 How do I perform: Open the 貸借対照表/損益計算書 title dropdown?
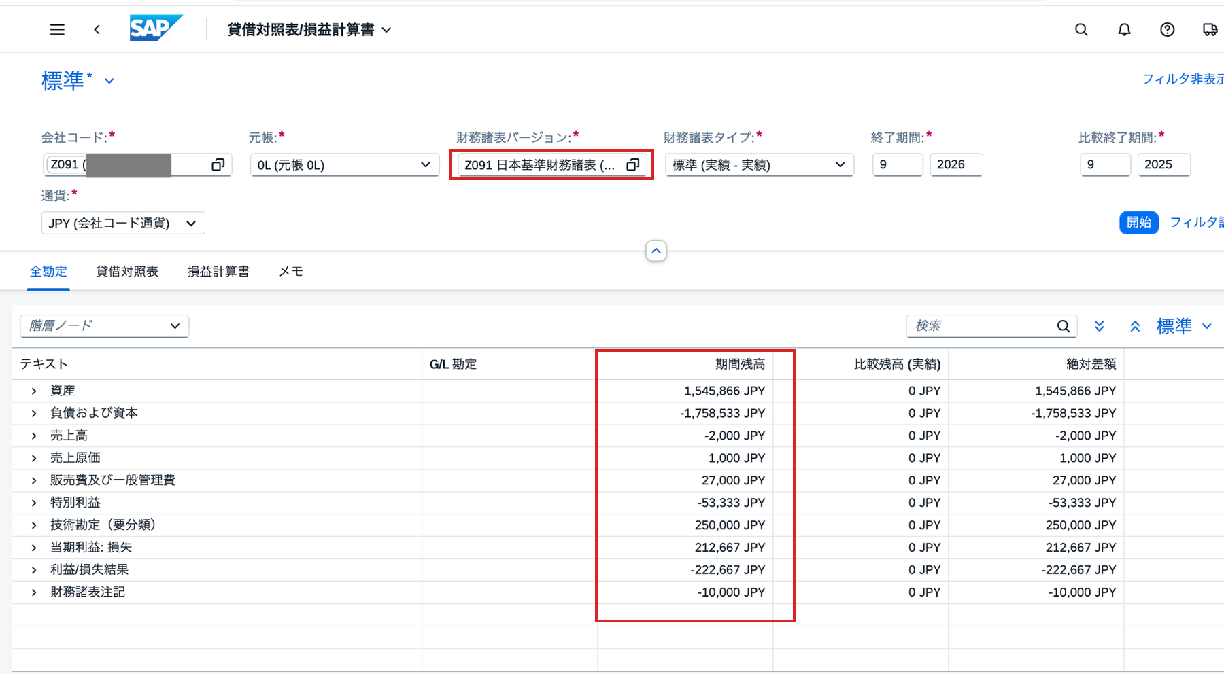coord(386,30)
